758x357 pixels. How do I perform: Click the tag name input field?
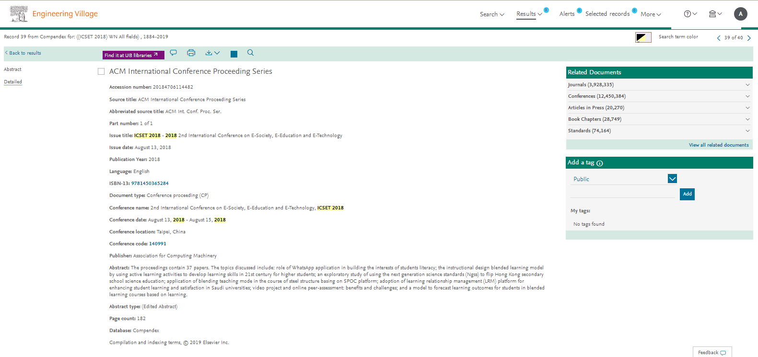coord(623,193)
